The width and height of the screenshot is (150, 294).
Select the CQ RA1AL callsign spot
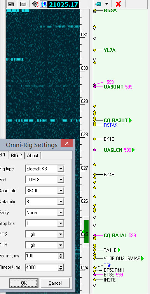[115, 236]
